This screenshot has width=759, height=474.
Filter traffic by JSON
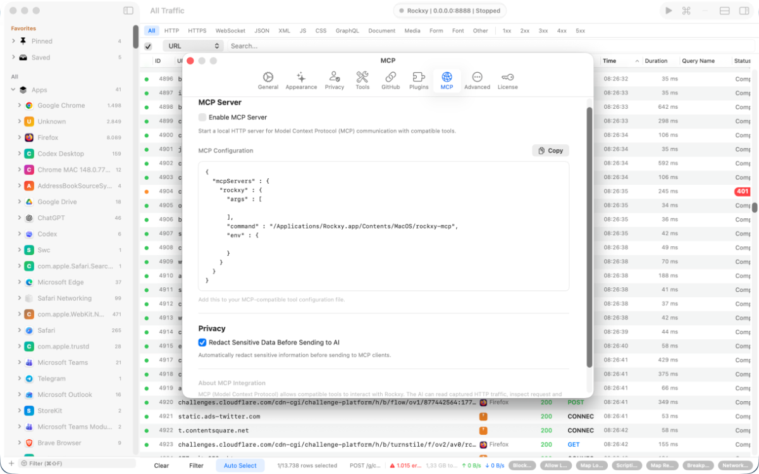point(262,30)
